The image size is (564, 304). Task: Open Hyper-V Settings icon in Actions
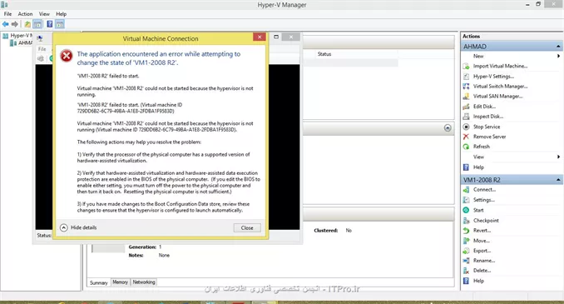466,77
